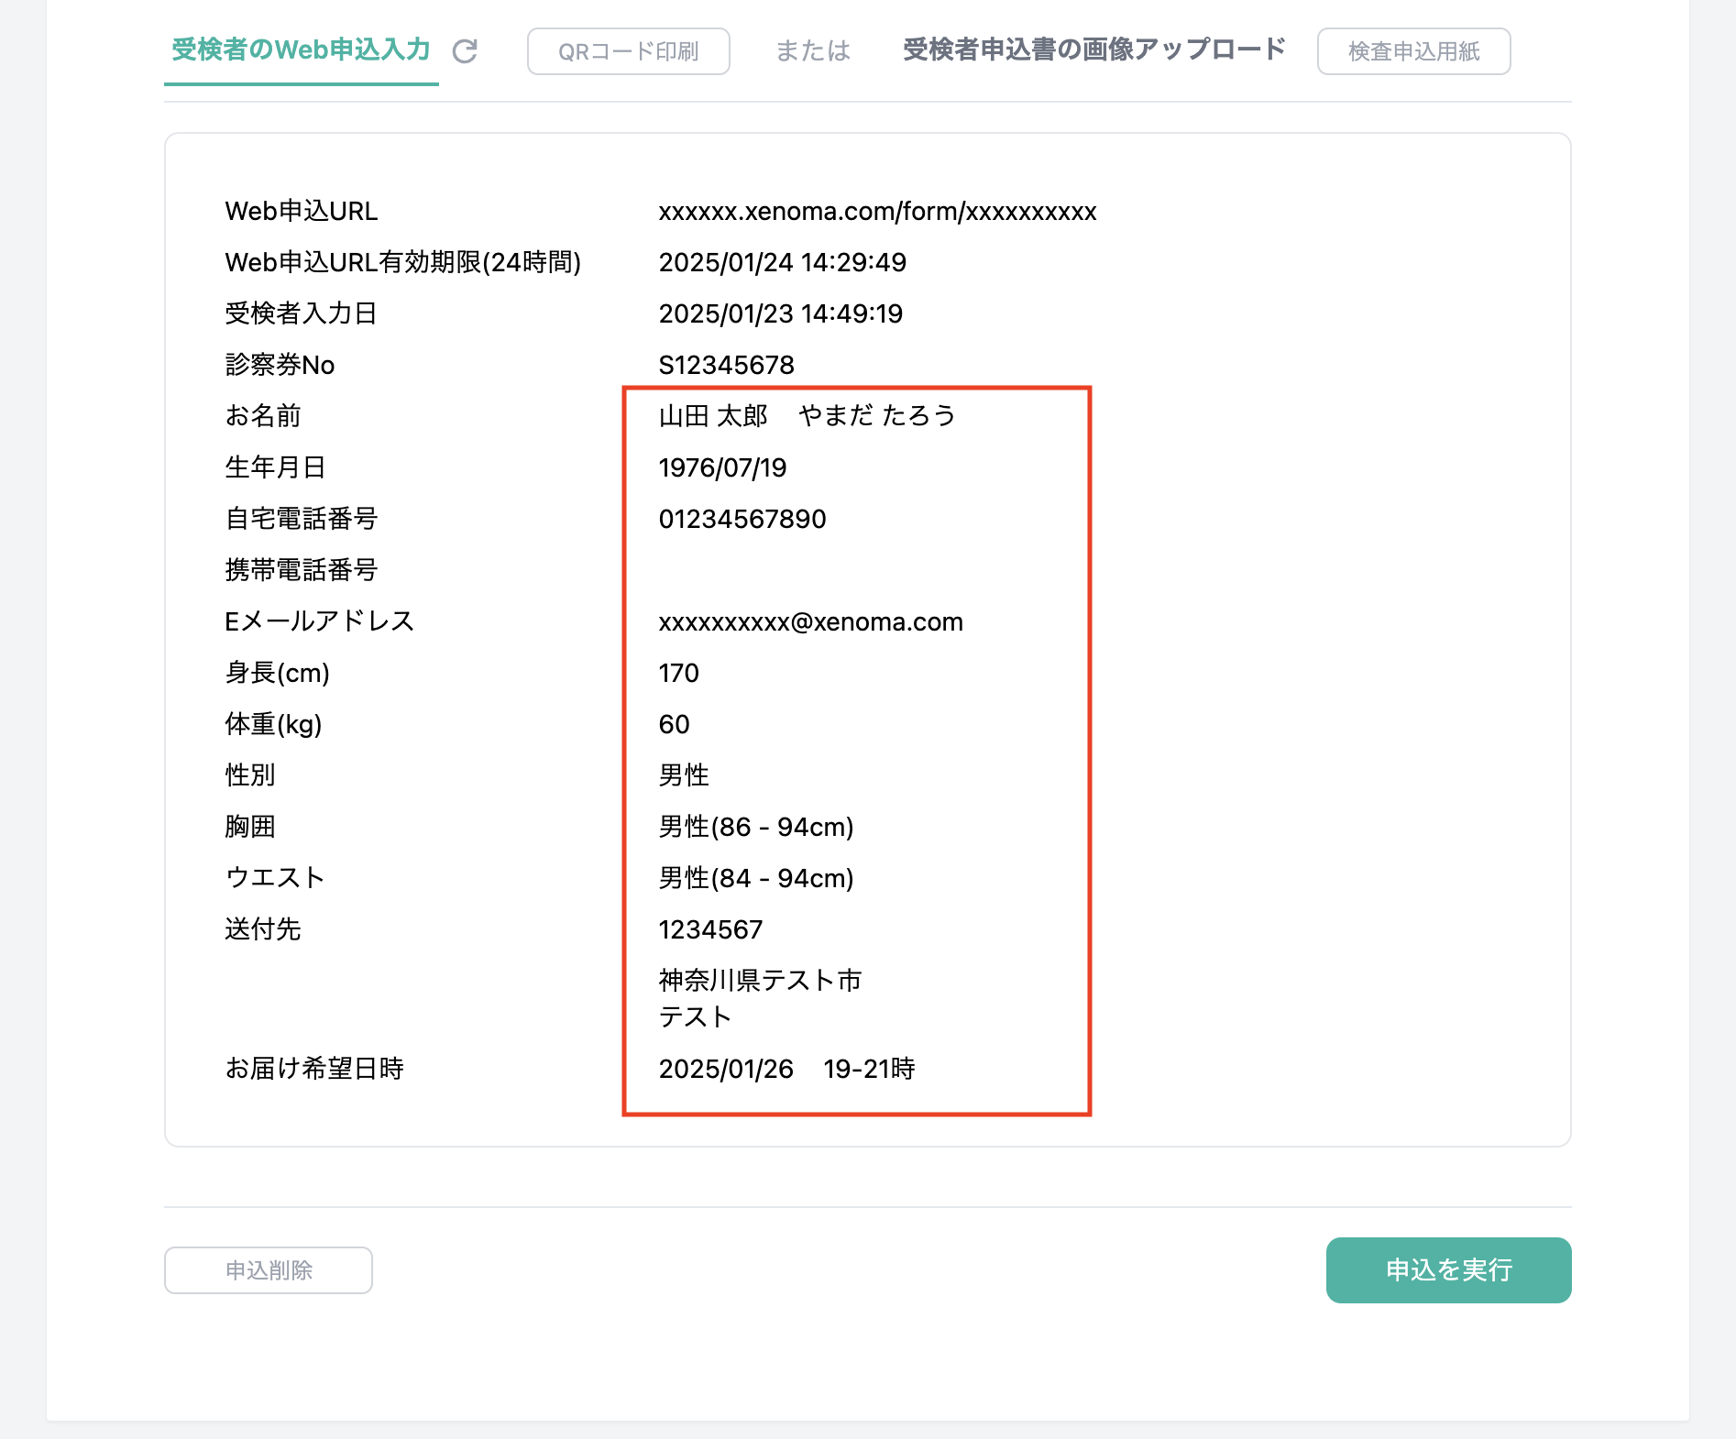
Task: Click the email address xxxxxxxxxx@xenoma.com
Action: click(x=810, y=622)
